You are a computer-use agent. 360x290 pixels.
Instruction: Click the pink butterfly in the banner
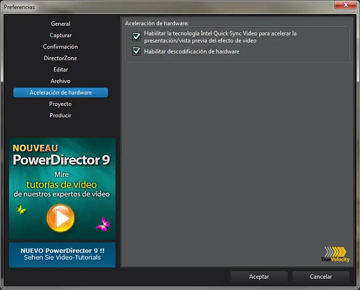(x=103, y=224)
